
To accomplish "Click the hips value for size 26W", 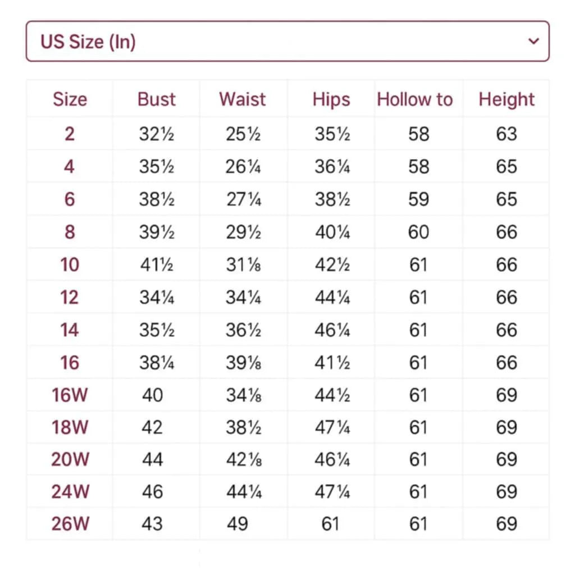I will pos(330,524).
